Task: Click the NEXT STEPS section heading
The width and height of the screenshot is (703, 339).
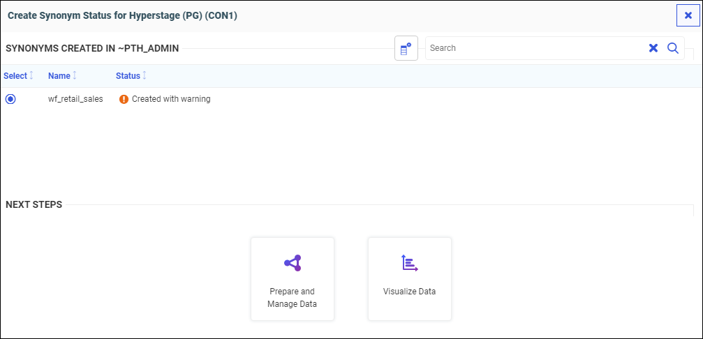Action: (x=34, y=204)
